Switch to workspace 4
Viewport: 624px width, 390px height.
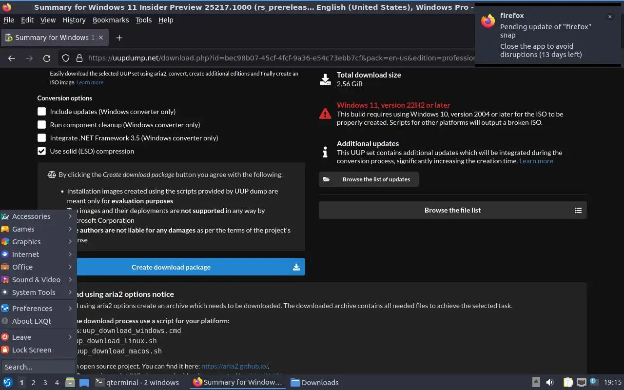click(57, 383)
